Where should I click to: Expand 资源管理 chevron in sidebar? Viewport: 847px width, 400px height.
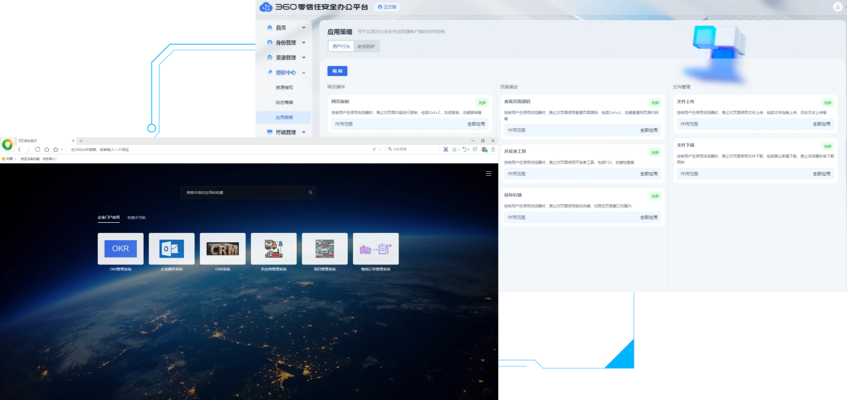pyautogui.click(x=304, y=58)
